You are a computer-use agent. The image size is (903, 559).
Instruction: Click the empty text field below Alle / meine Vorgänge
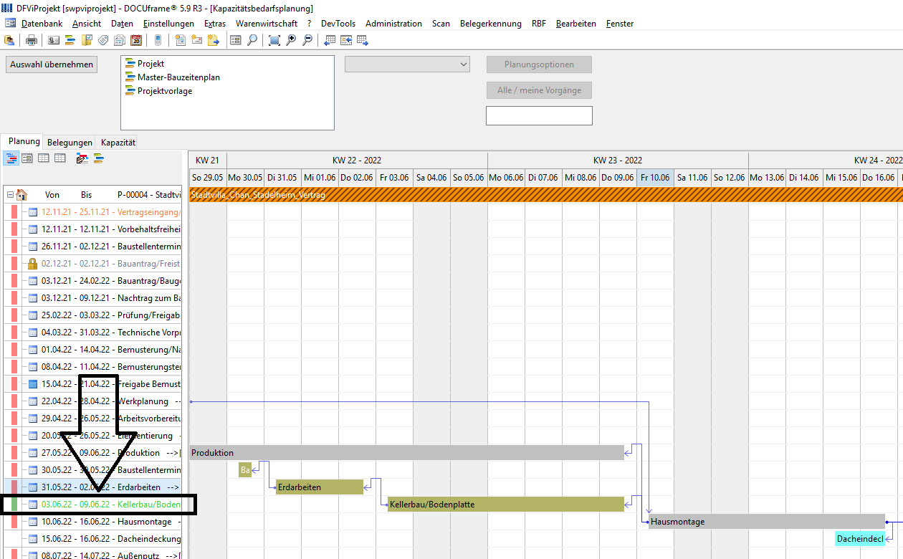point(539,115)
